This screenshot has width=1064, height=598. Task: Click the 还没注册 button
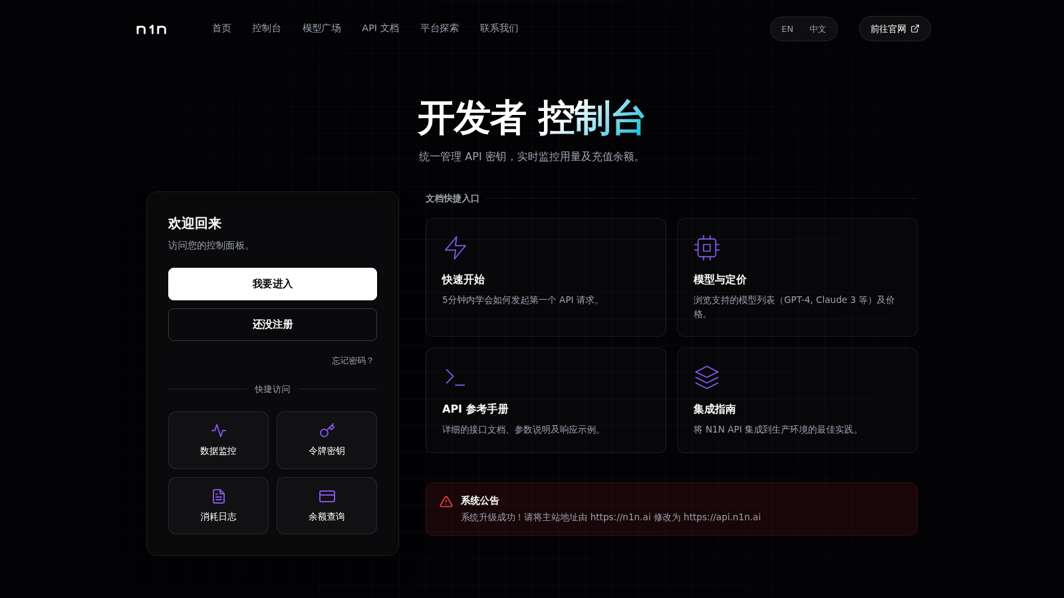(x=273, y=324)
